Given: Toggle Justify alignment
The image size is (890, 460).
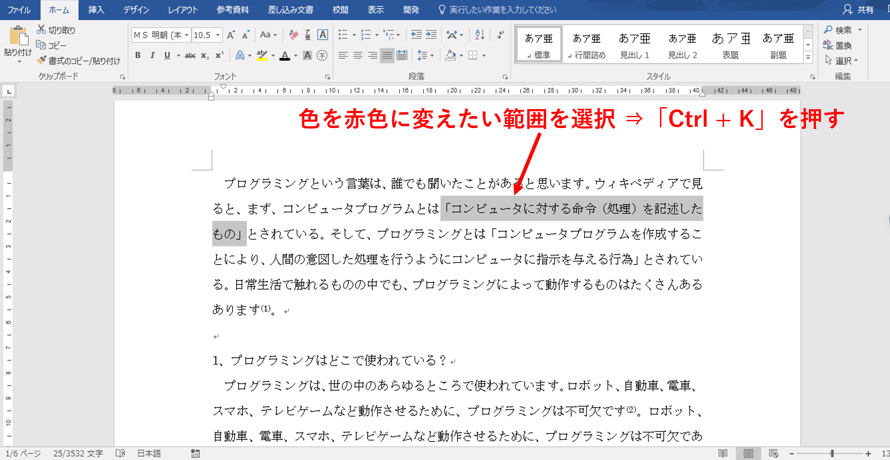Looking at the screenshot, I should coord(387,55).
